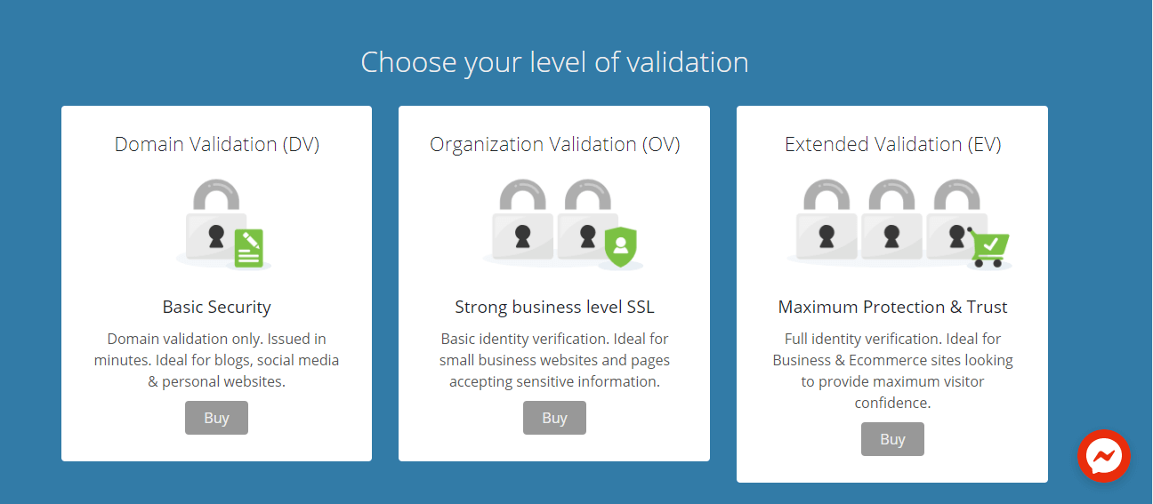
Task: Click the Maximum Protection & Trust subtitle
Action: click(892, 307)
